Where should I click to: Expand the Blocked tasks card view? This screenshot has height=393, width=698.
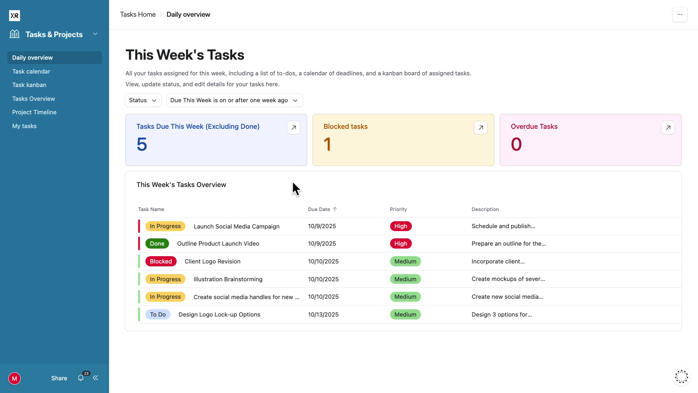(481, 127)
